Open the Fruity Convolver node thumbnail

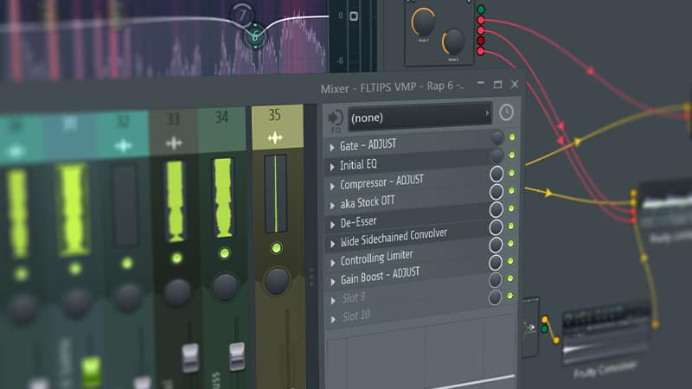(x=605, y=330)
